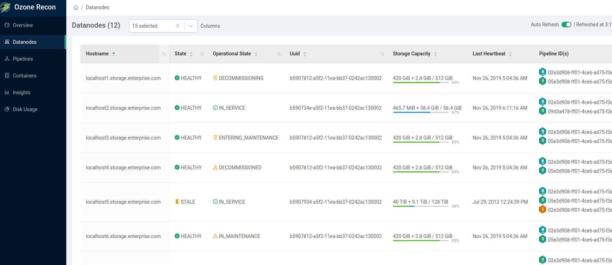Click the DECOMMISSIONED warning icon for localhost4
612x265 pixels.
point(215,168)
